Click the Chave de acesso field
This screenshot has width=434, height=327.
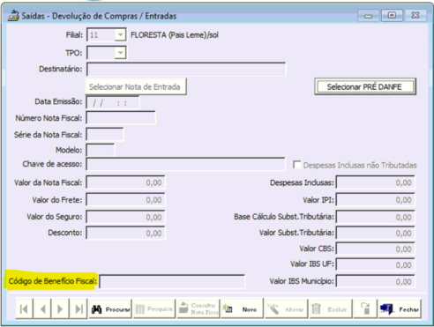[185, 164]
